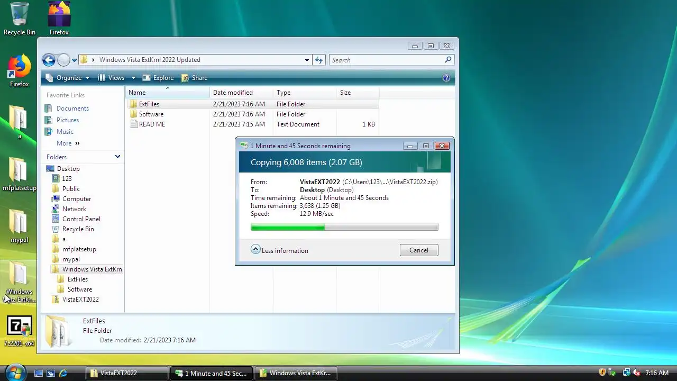Viewport: 677px width, 381px height.
Task: Sort by Date modified column header
Action: (x=242, y=93)
